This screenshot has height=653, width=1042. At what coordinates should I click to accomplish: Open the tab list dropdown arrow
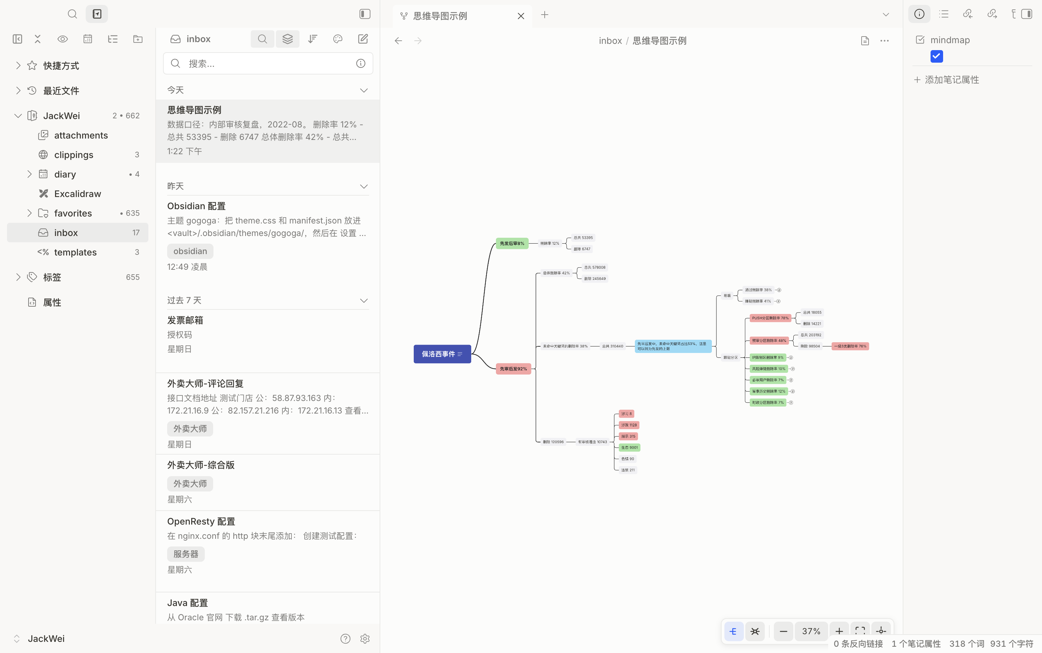886,15
